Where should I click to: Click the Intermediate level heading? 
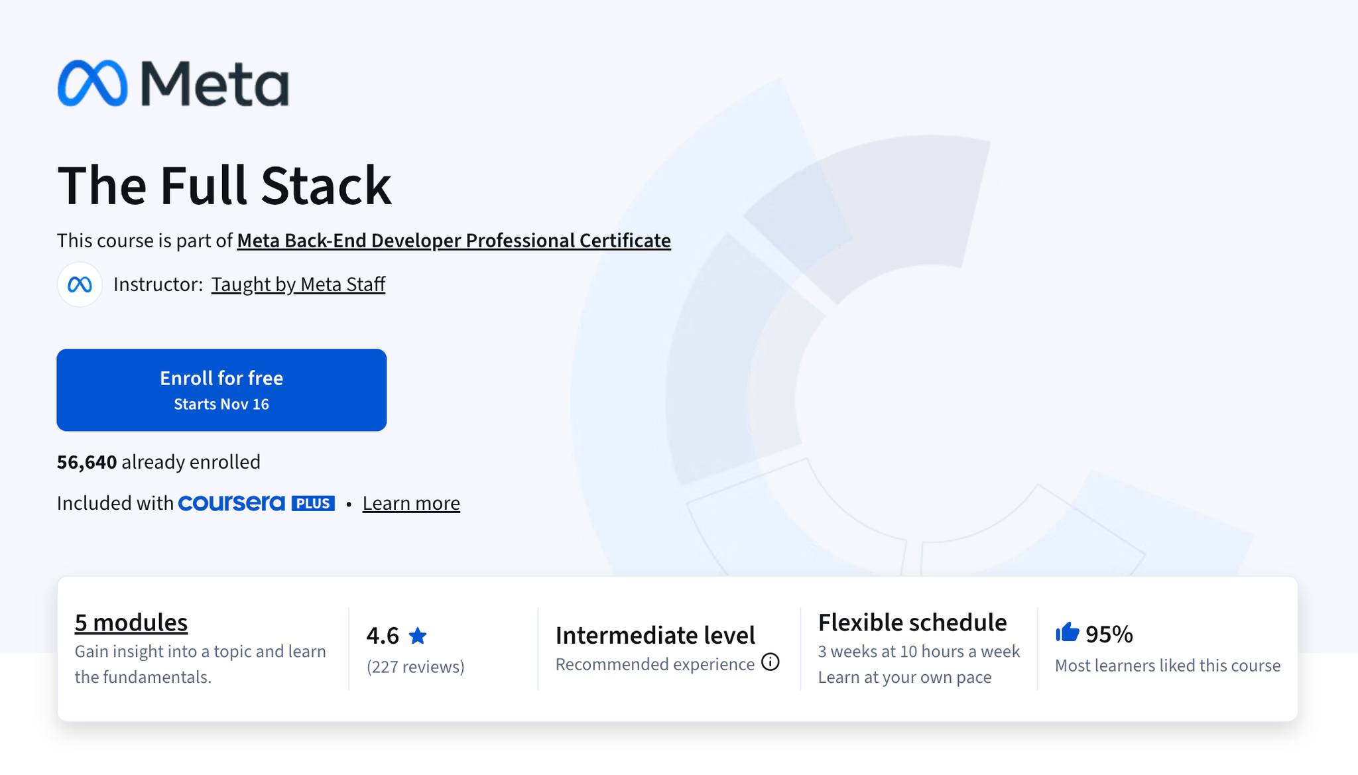[x=655, y=635]
